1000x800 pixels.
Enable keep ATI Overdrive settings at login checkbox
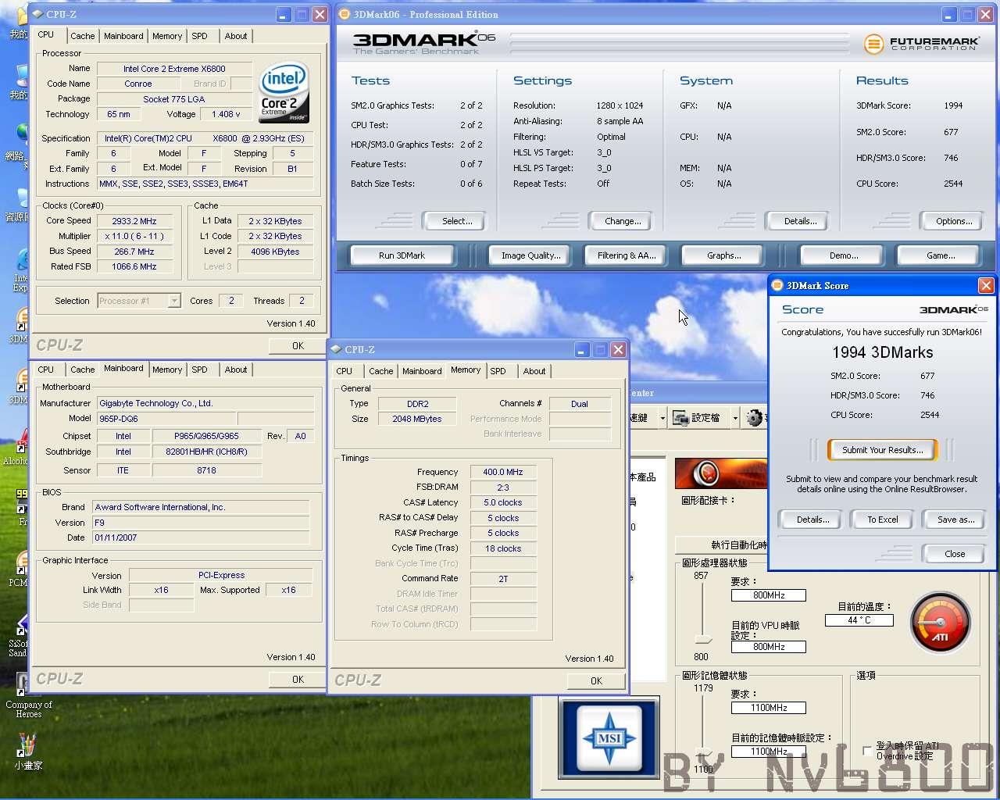point(866,751)
